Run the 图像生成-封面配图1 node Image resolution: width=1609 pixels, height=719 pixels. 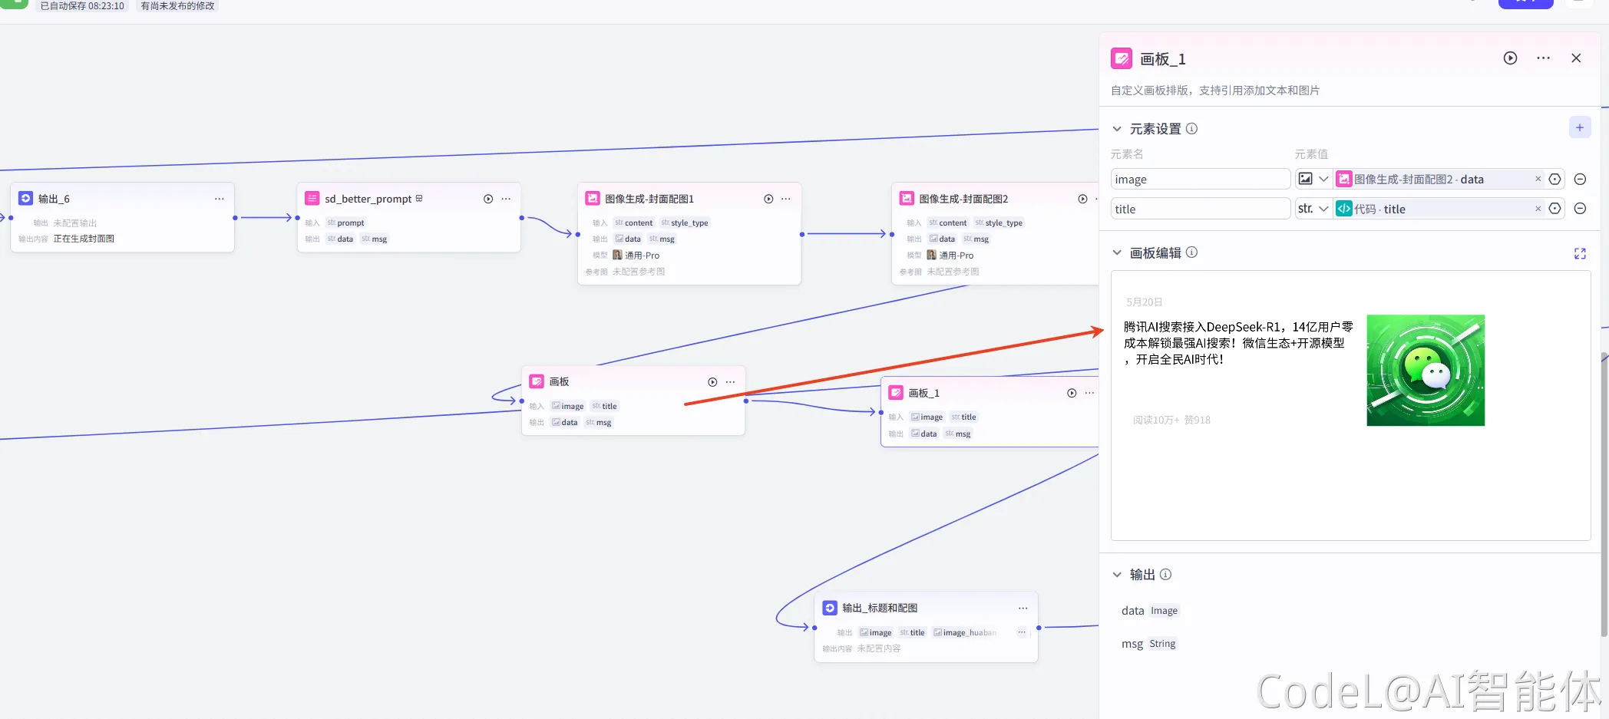pos(768,199)
